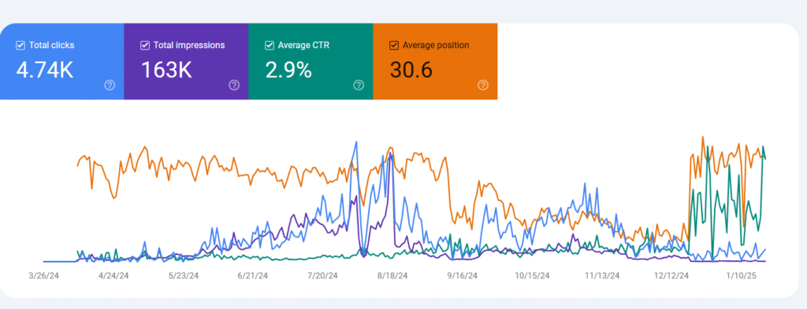
Task: Select the blue Total clicks card
Action: (x=61, y=61)
